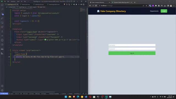Viewport: 176px width, 99px height.
Task: Toggle Secondary Side Bar layout button
Action: tap(71, 1)
